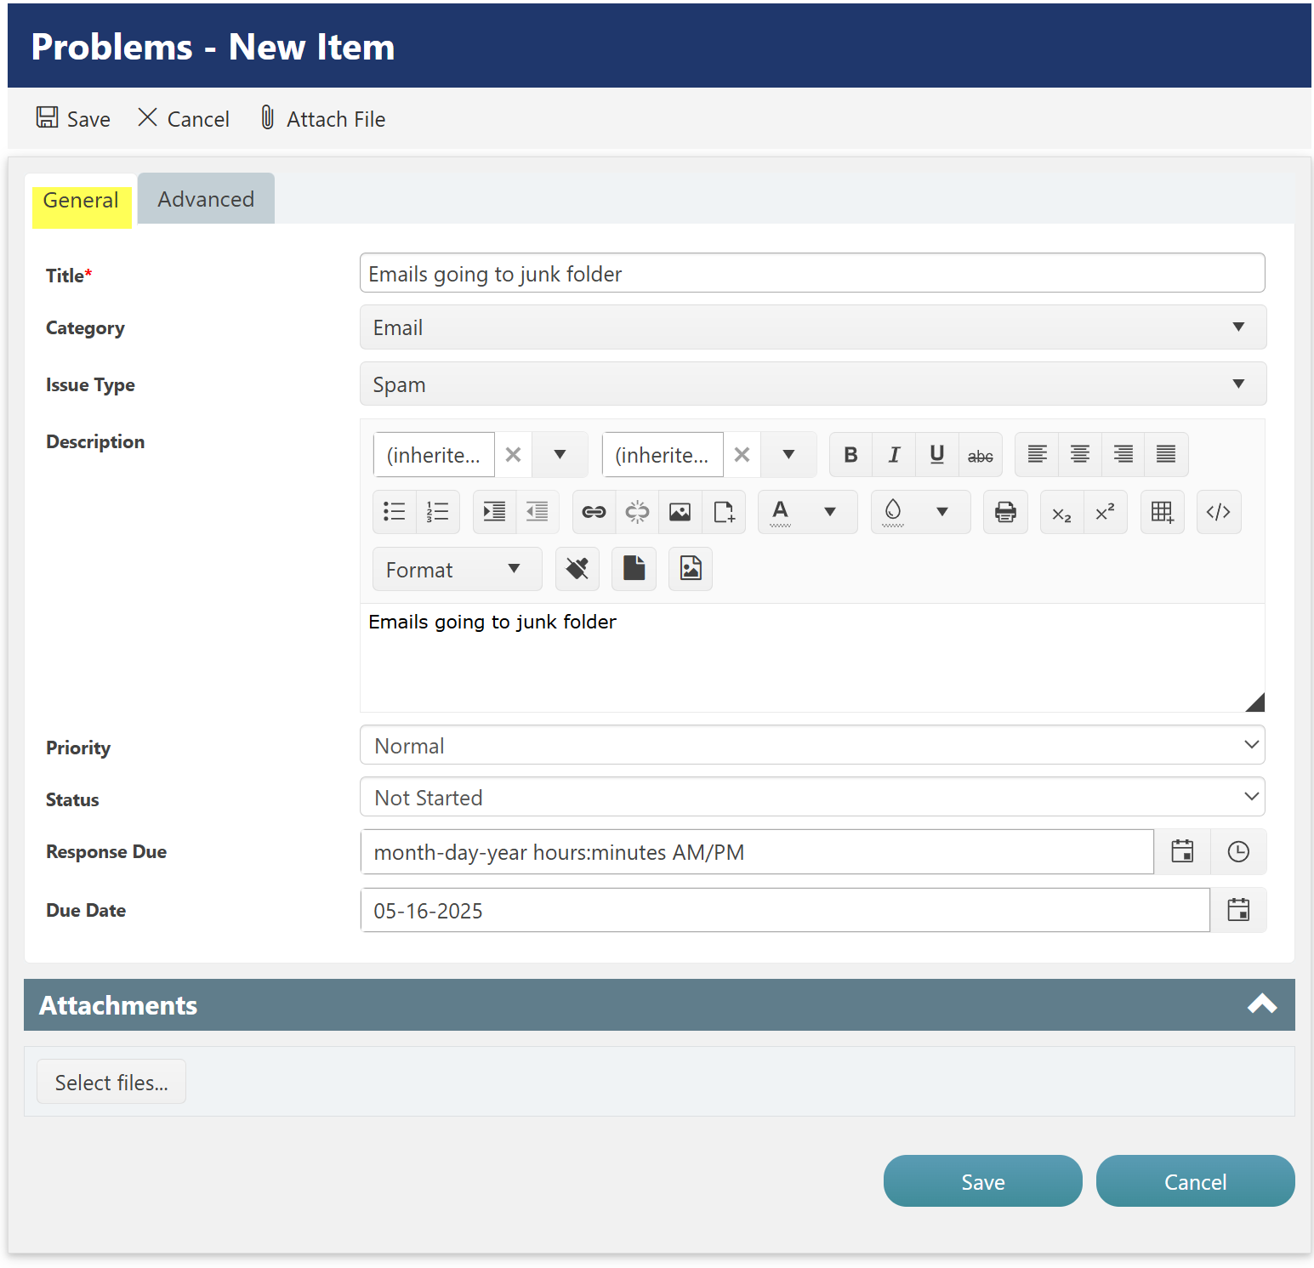The width and height of the screenshot is (1314, 1268).
Task: Select the General tab
Action: (x=81, y=199)
